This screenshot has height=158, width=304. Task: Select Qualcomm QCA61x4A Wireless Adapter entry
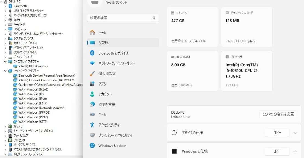48,85
